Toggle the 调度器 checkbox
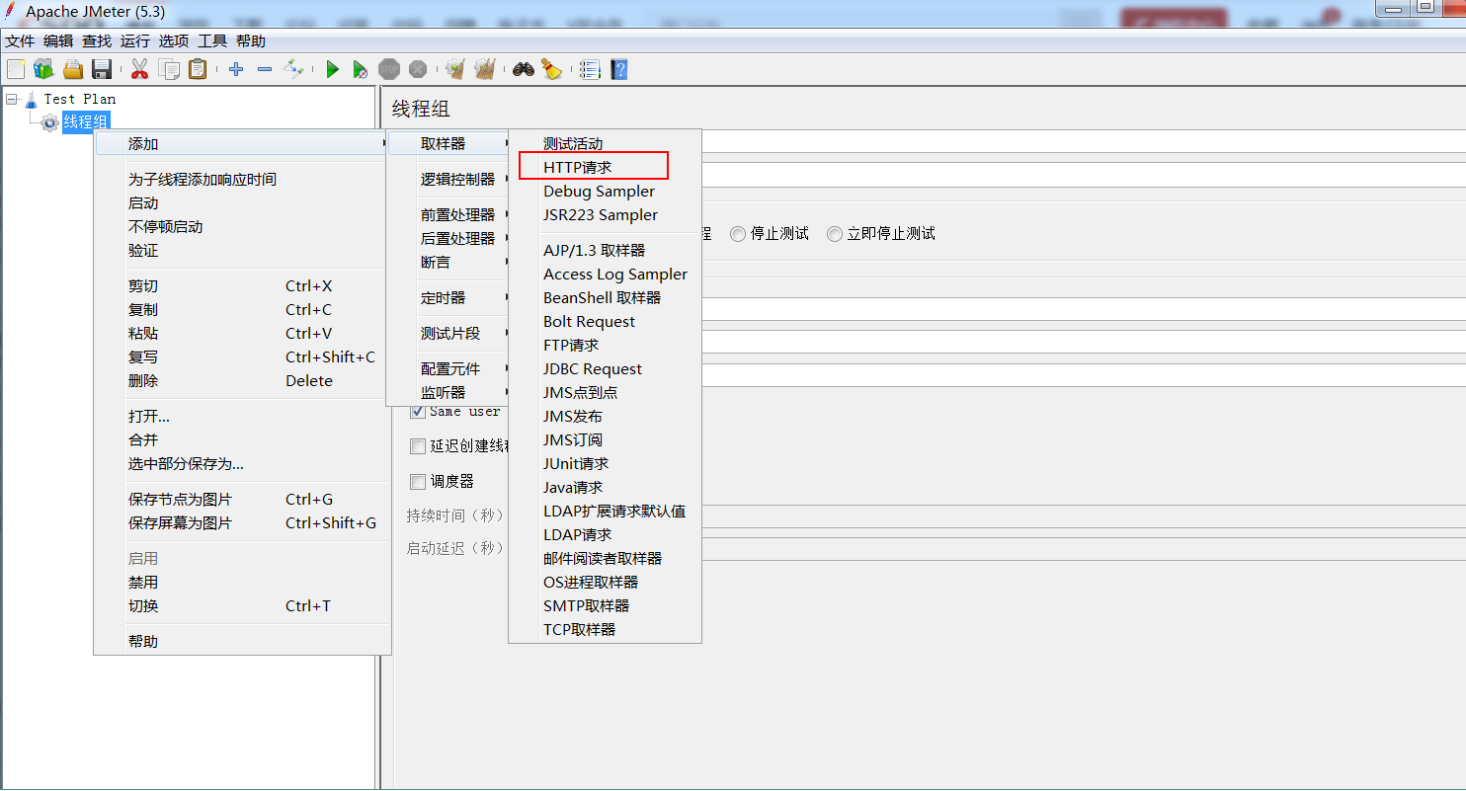This screenshot has height=791, width=1466. (x=418, y=482)
